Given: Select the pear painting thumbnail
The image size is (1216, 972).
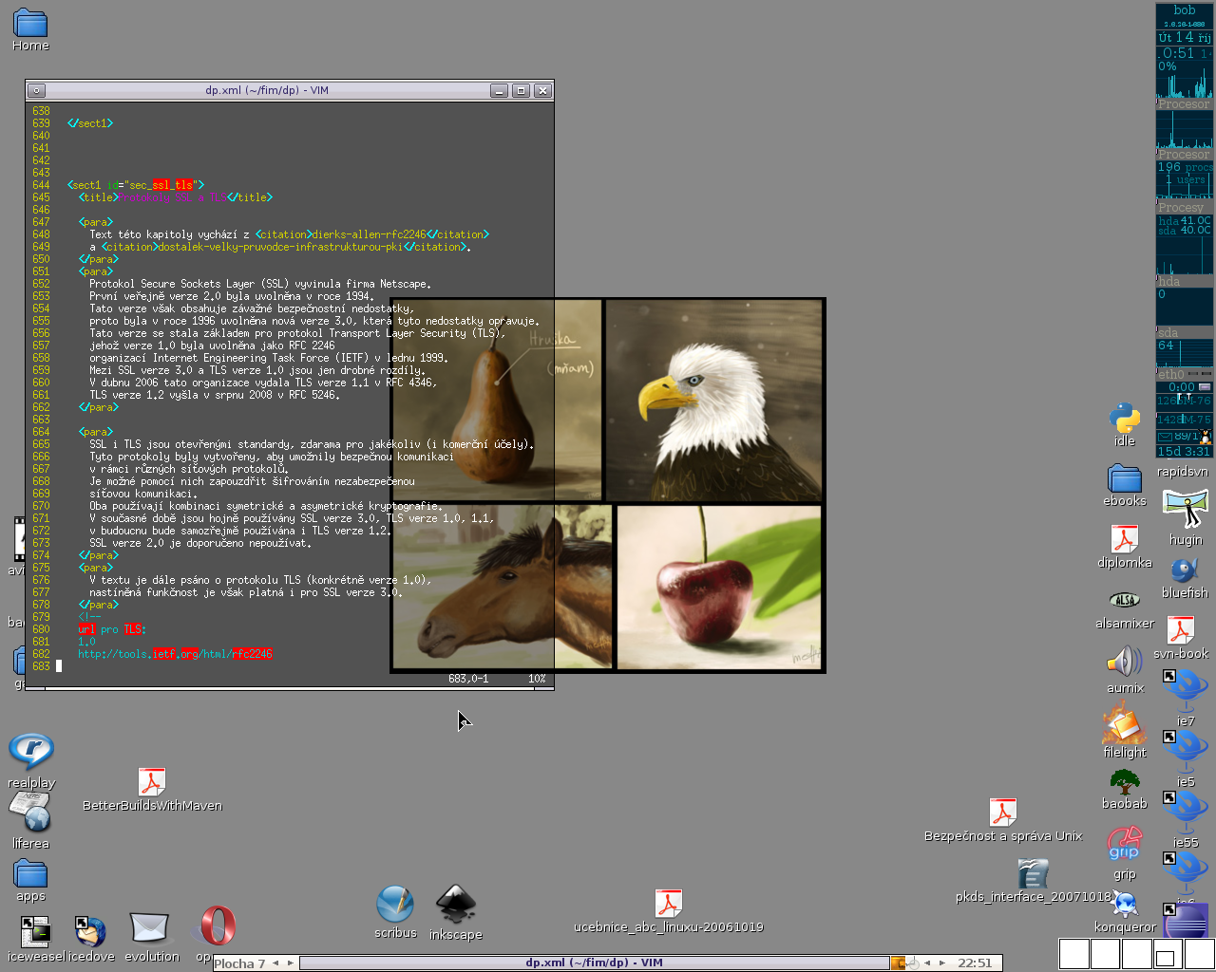Looking at the screenshot, I should tap(498, 400).
